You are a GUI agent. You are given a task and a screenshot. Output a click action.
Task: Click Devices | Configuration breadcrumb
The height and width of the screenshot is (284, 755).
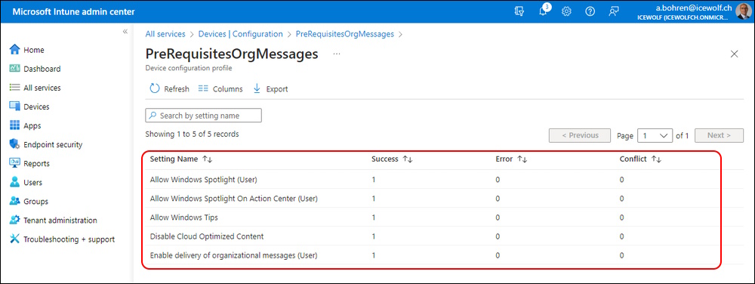coord(241,34)
